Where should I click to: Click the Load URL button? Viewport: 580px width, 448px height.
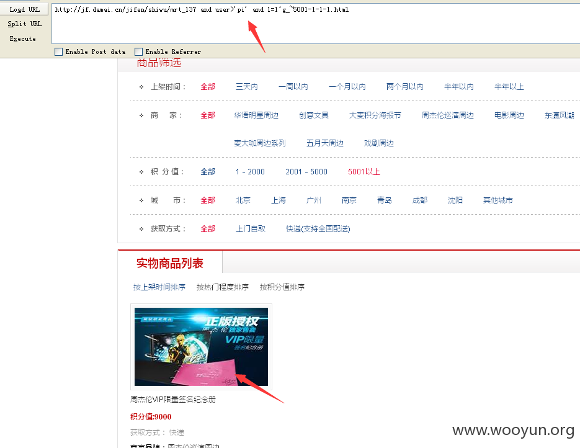click(24, 9)
